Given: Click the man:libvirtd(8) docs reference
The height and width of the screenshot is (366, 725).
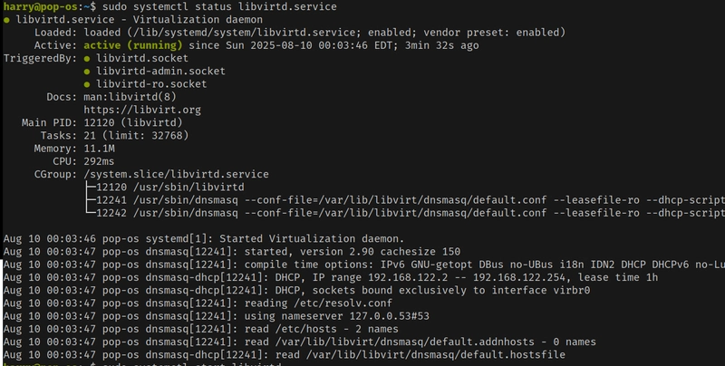Looking at the screenshot, I should [x=130, y=97].
